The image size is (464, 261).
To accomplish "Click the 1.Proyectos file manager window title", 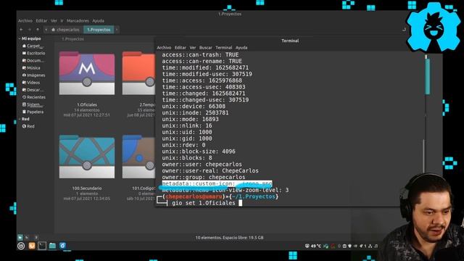I will pos(230,14).
